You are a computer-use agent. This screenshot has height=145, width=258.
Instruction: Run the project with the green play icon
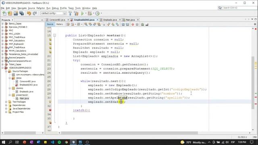click(x=82, y=13)
